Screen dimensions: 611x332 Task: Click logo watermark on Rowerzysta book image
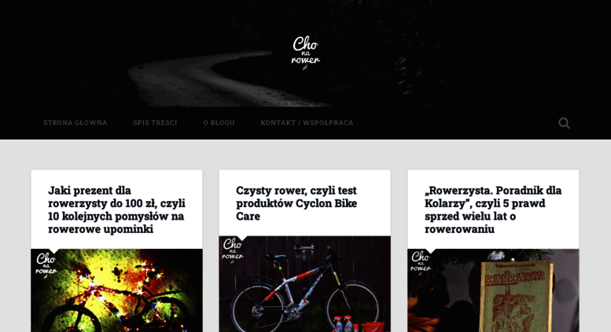coord(421,263)
